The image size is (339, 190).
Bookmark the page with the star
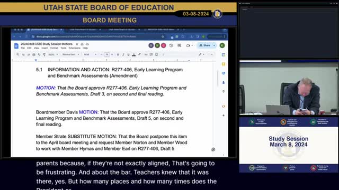163,36
